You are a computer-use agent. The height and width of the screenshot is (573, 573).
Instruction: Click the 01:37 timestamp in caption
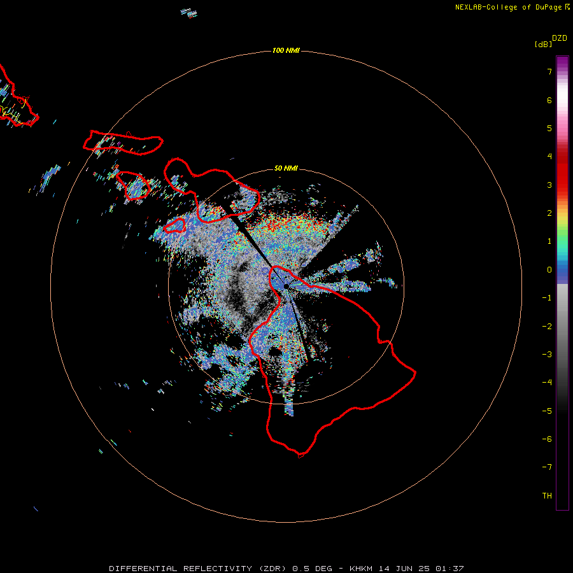tap(449, 569)
